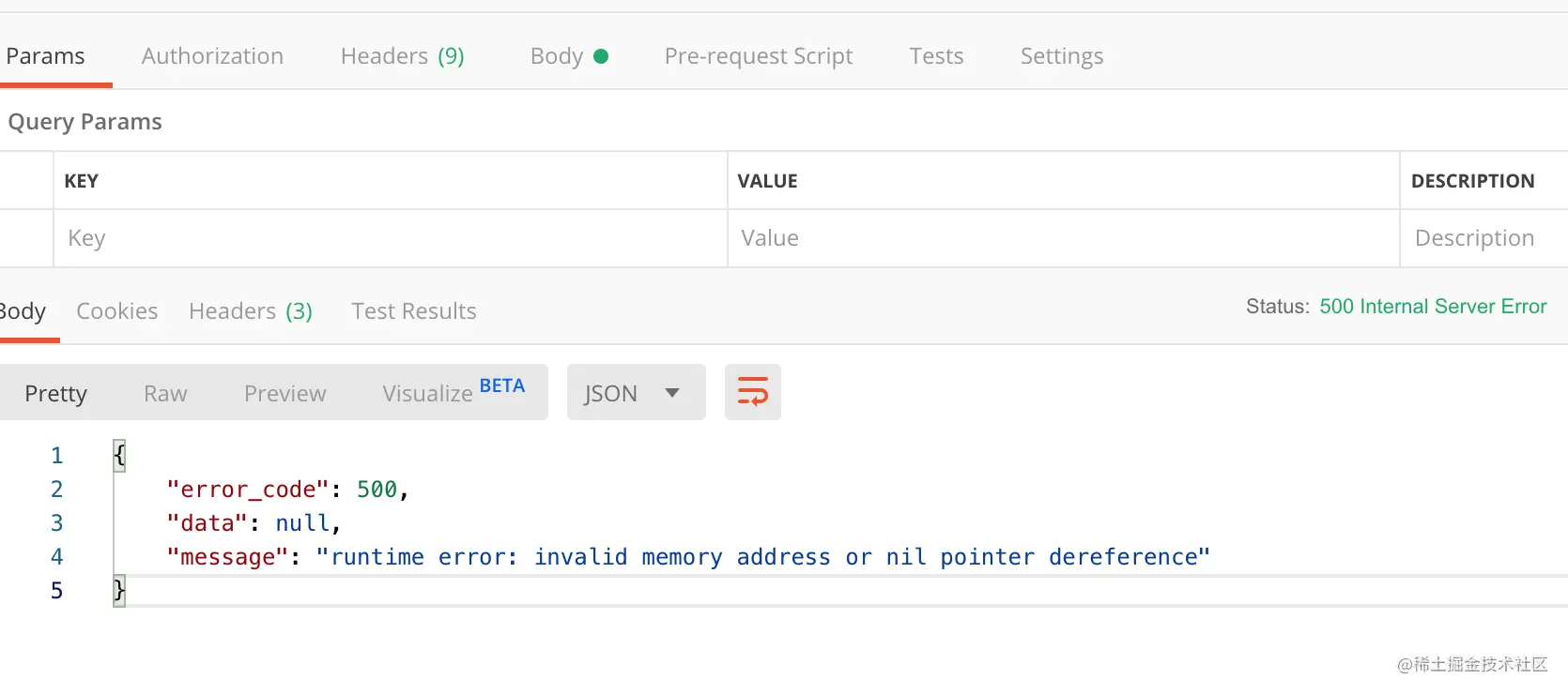
Task: Click the Query Params heading
Action: coord(85,122)
